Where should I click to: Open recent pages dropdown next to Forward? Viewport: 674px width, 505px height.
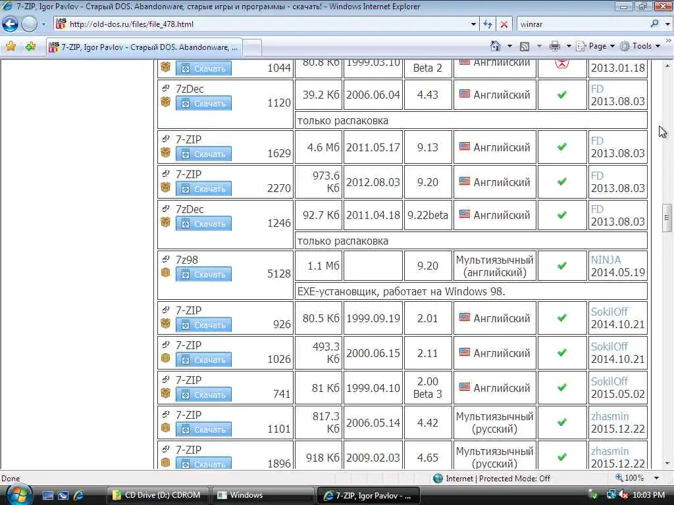pos(43,24)
